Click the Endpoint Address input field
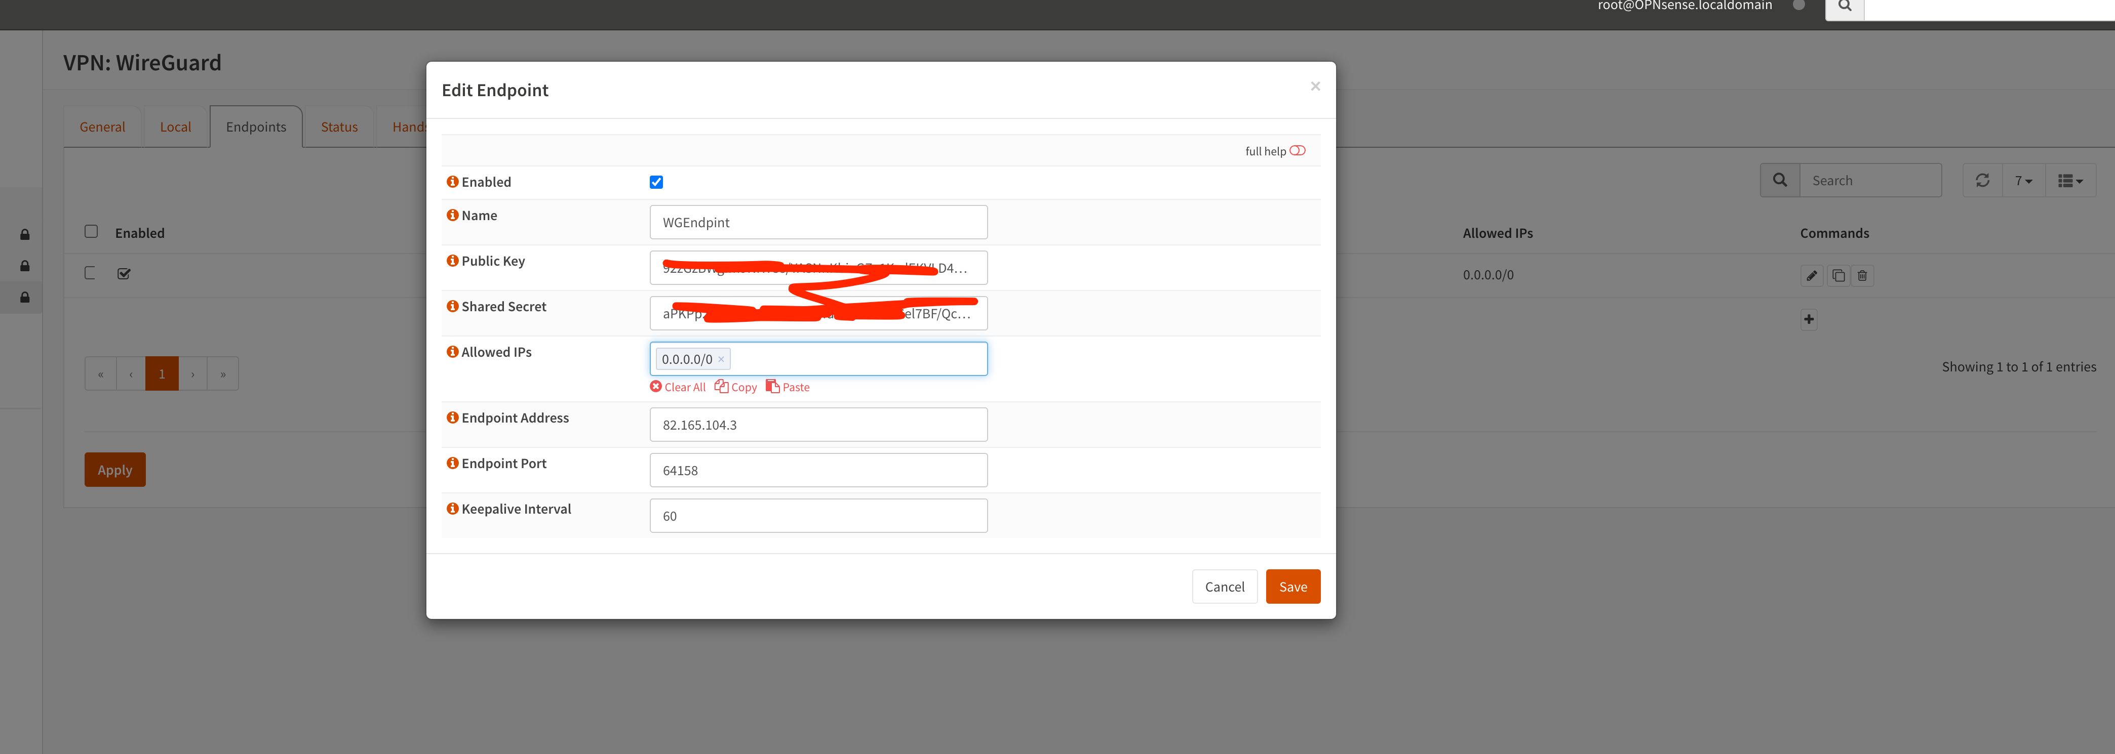2115x754 pixels. (819, 424)
